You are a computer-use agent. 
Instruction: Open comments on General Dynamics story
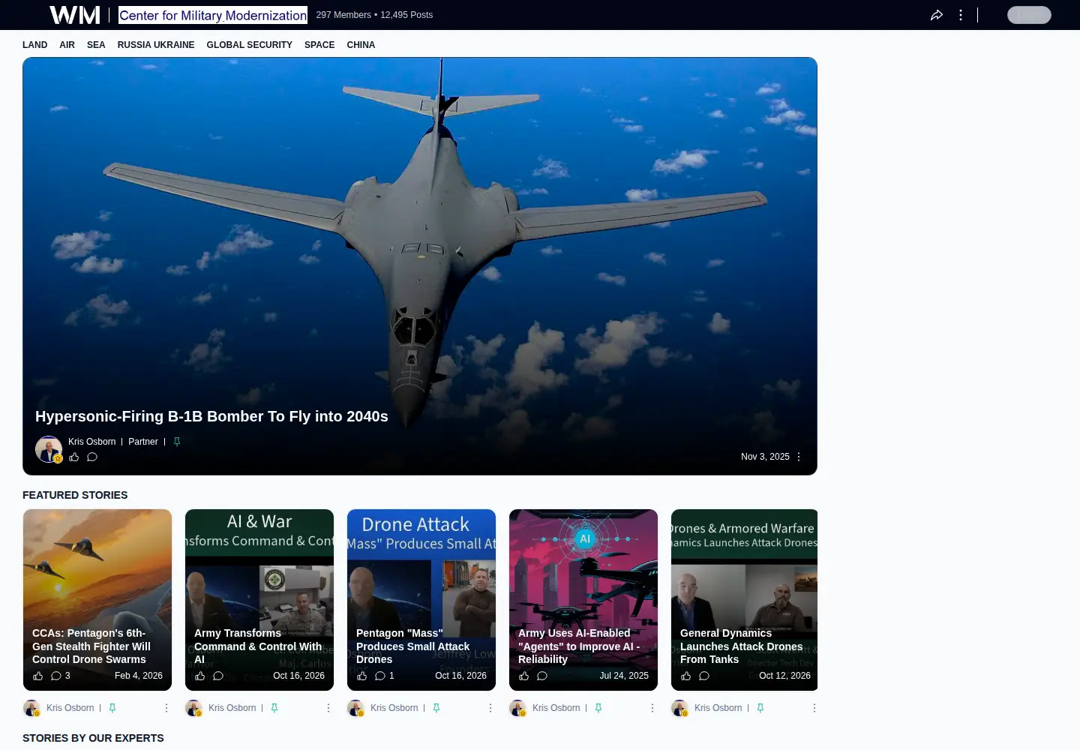[x=704, y=676]
